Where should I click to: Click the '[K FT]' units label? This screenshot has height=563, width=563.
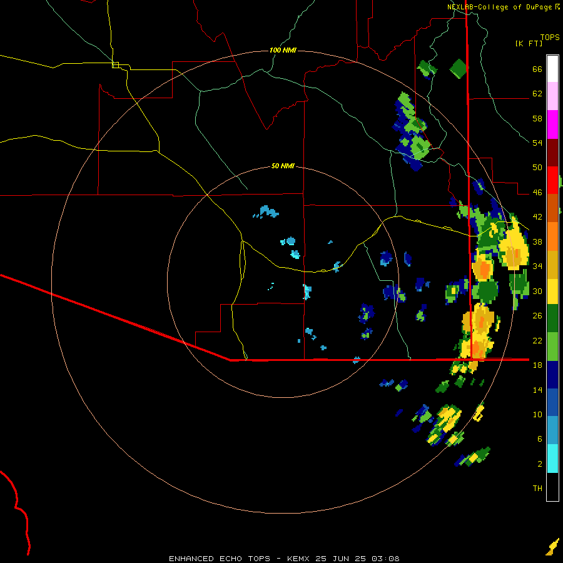[529, 44]
